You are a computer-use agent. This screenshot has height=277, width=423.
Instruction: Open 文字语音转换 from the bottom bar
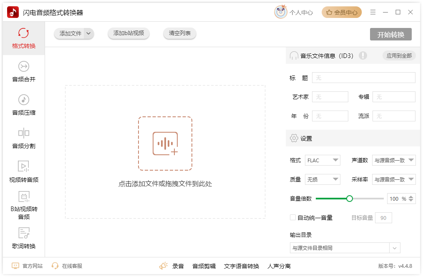tap(242, 266)
